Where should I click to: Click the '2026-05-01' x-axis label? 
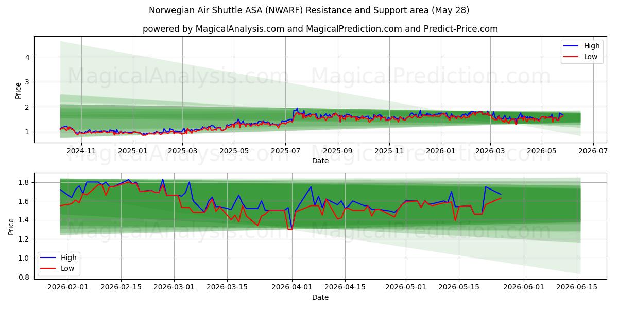[x=406, y=287]
